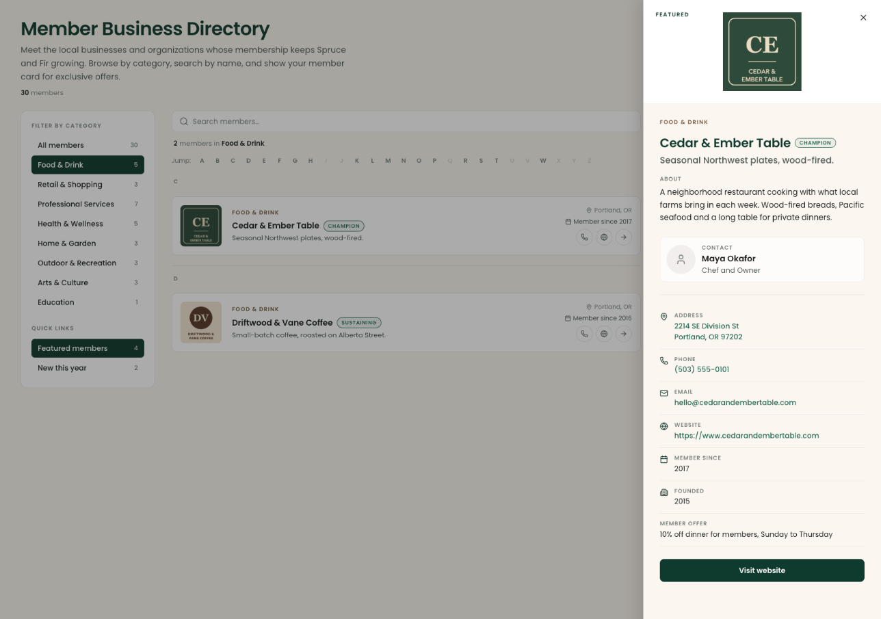Select the Retail & Shopping category
This screenshot has height=619, width=881.
click(88, 185)
